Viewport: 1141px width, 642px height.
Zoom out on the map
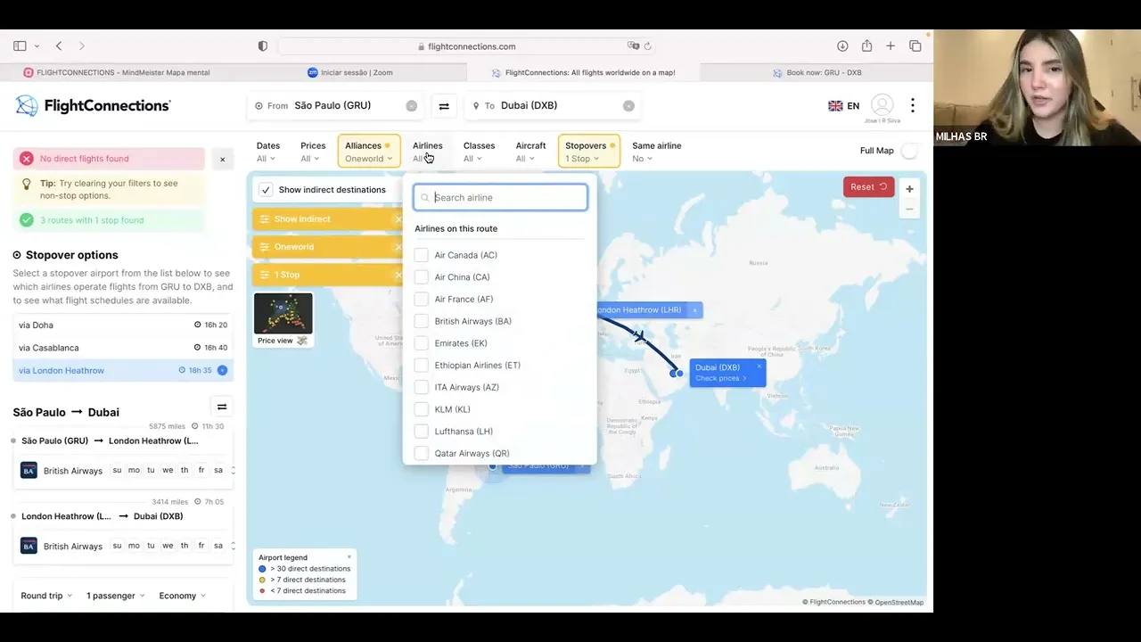[909, 210]
